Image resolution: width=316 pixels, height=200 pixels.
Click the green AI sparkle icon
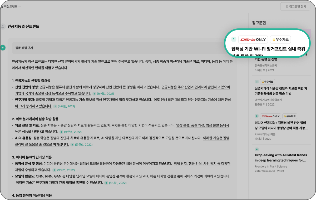pyautogui.click(x=3, y=48)
